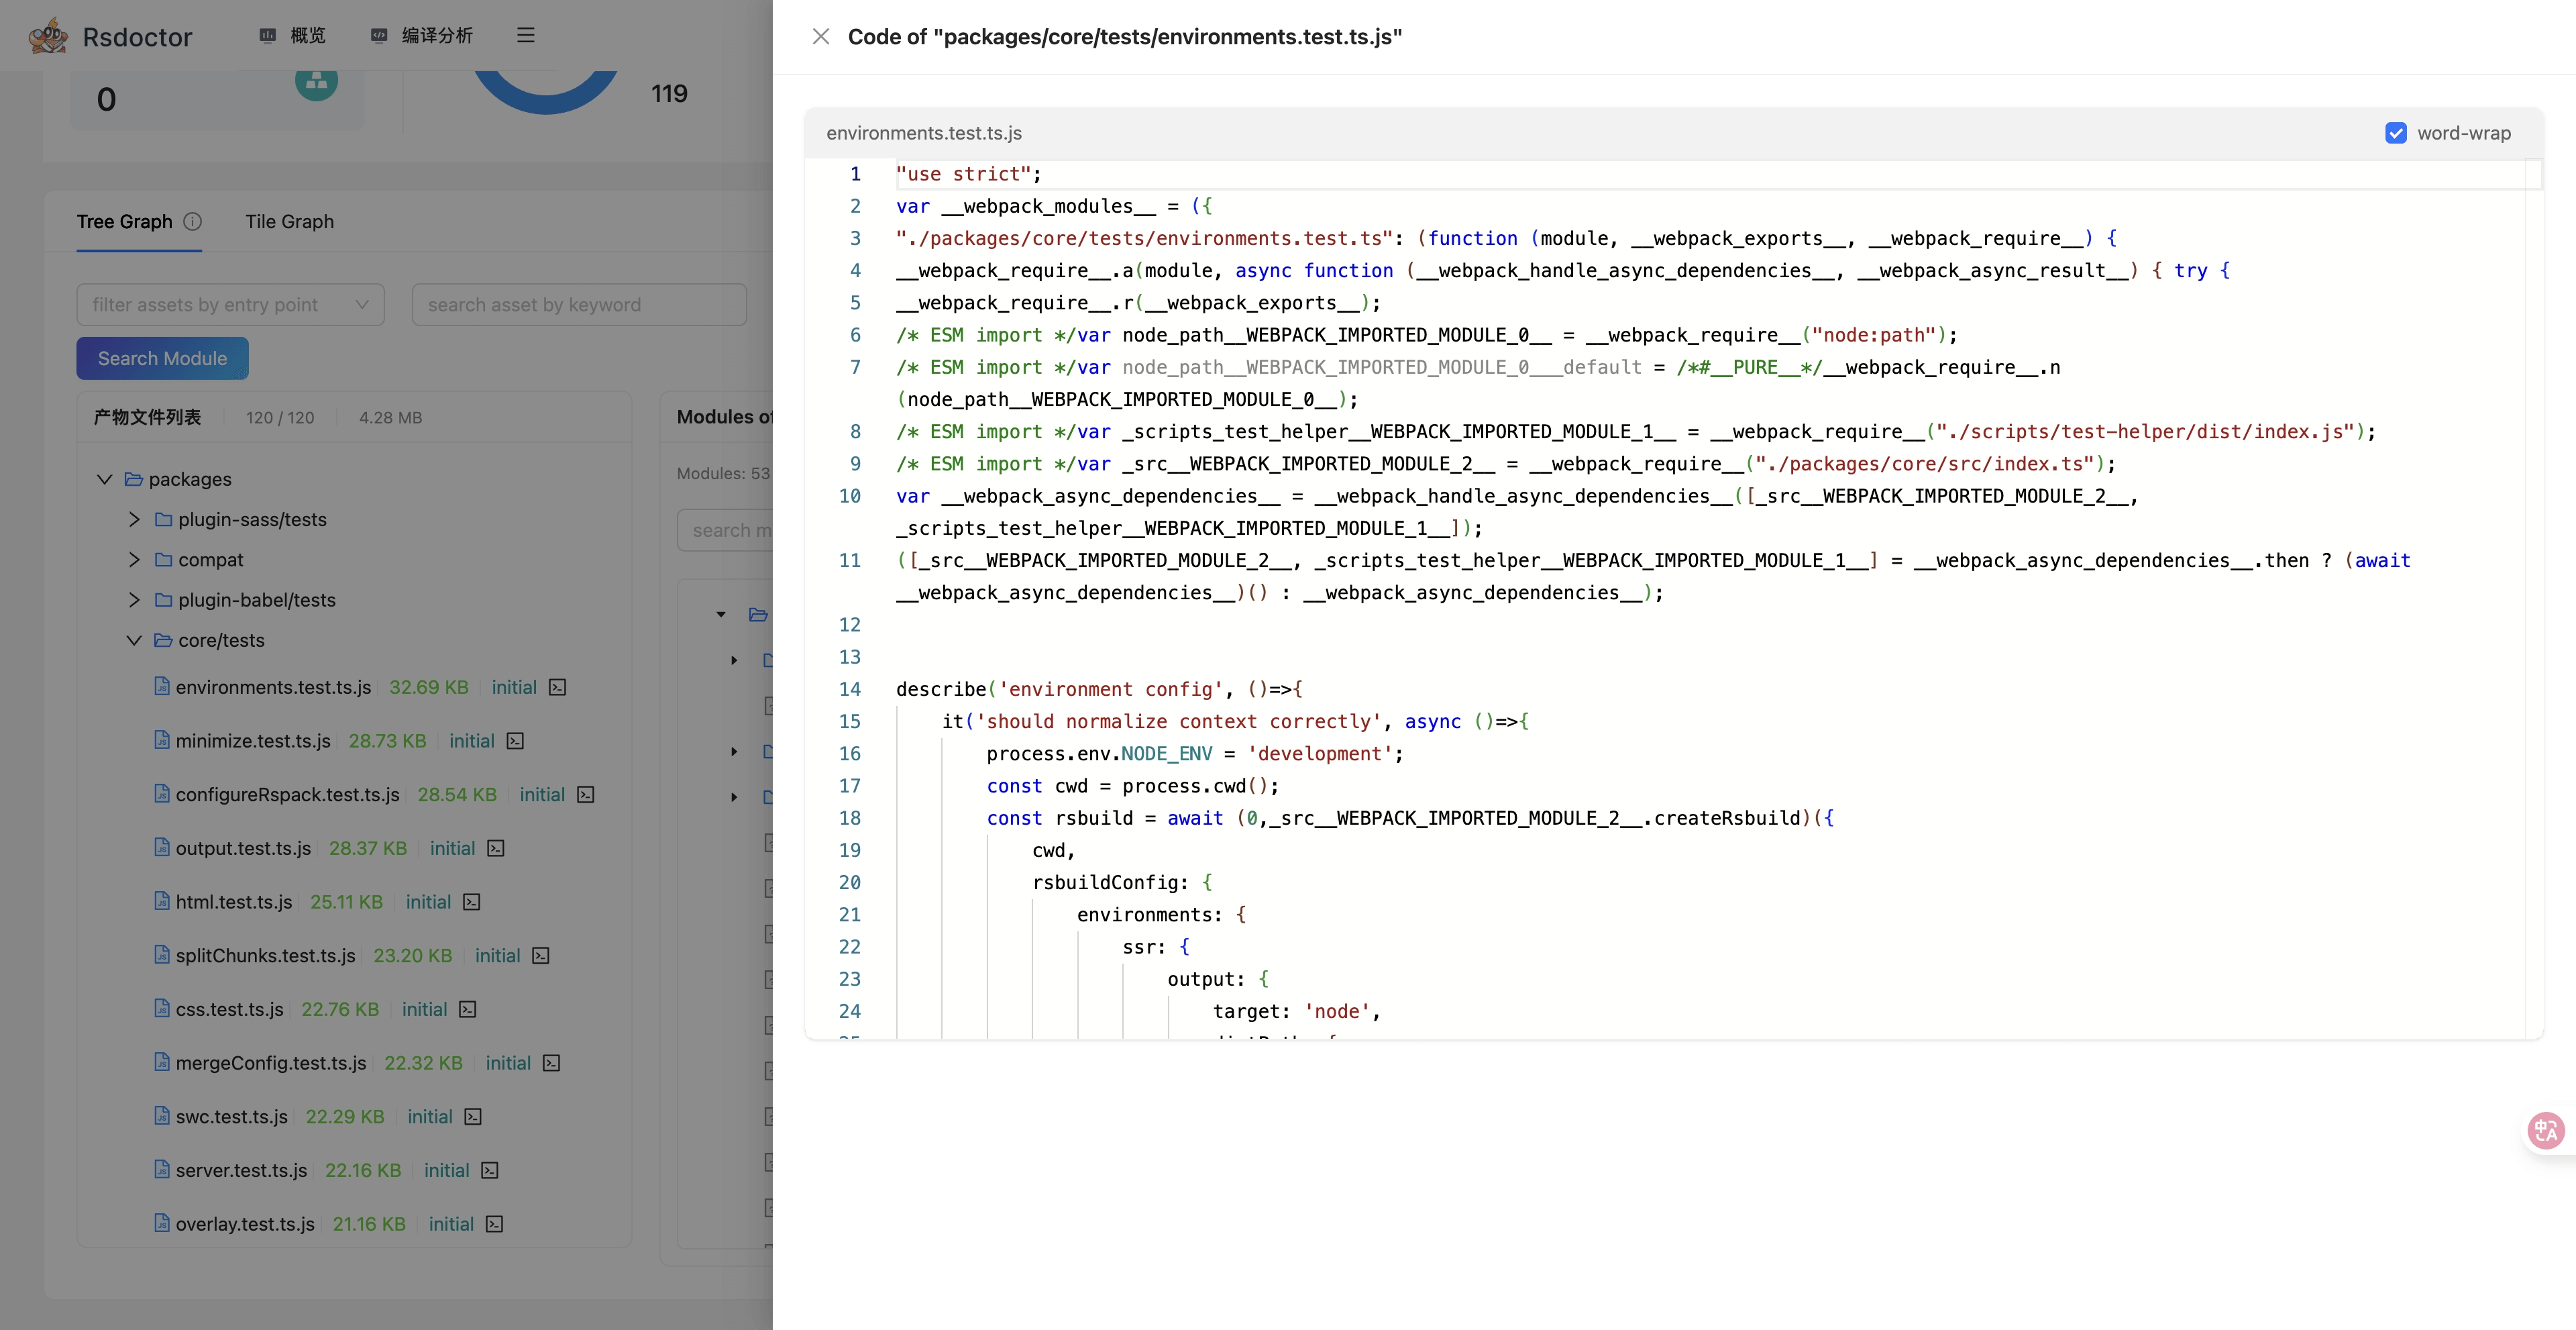Select minimize.test.ts.js file
Image resolution: width=2576 pixels, height=1330 pixels.
[x=253, y=741]
